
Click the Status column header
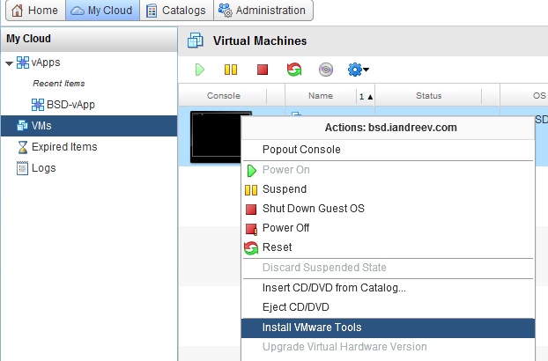tap(428, 96)
